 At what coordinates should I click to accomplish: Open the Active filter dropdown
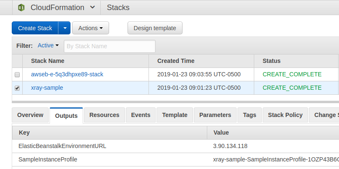[48, 46]
